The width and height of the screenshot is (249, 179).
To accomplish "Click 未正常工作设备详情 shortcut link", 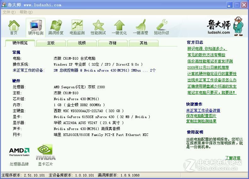I will point(203,111).
